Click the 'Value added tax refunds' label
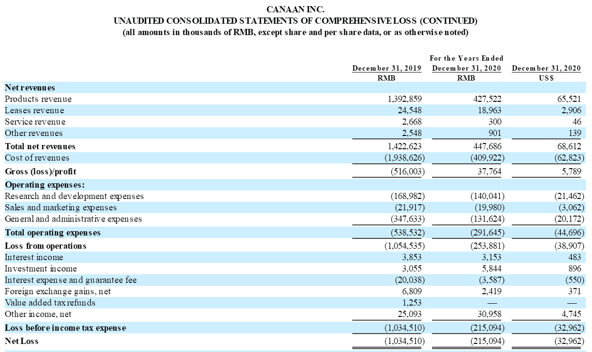 click(50, 303)
